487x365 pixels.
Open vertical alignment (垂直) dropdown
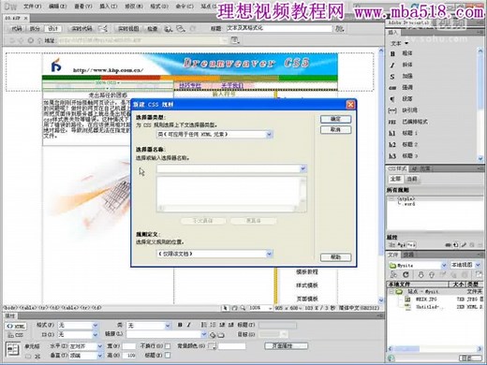99,356
